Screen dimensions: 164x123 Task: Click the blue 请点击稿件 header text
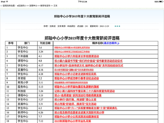point(111,43)
